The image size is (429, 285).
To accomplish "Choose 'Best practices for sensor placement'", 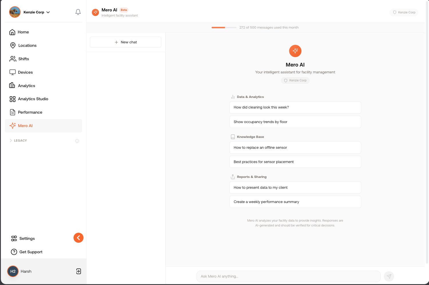I will pos(295,162).
